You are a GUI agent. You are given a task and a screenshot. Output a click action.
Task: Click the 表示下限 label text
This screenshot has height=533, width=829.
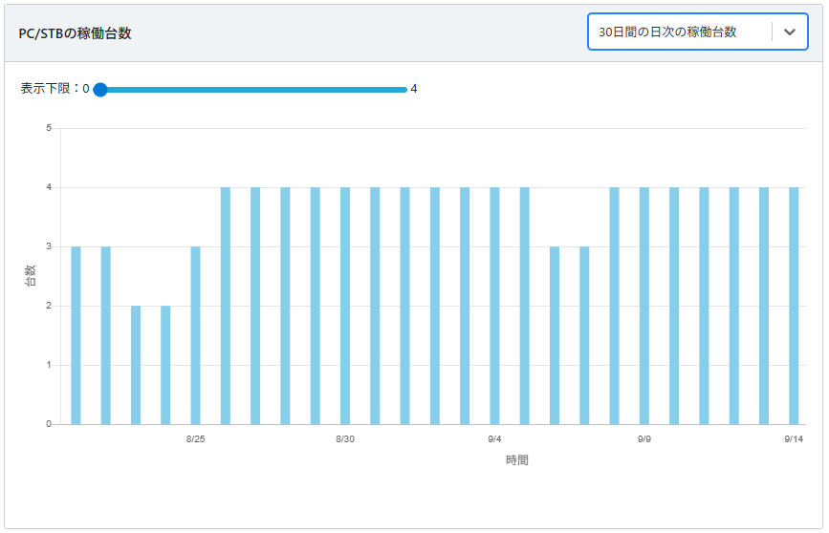tap(50, 89)
